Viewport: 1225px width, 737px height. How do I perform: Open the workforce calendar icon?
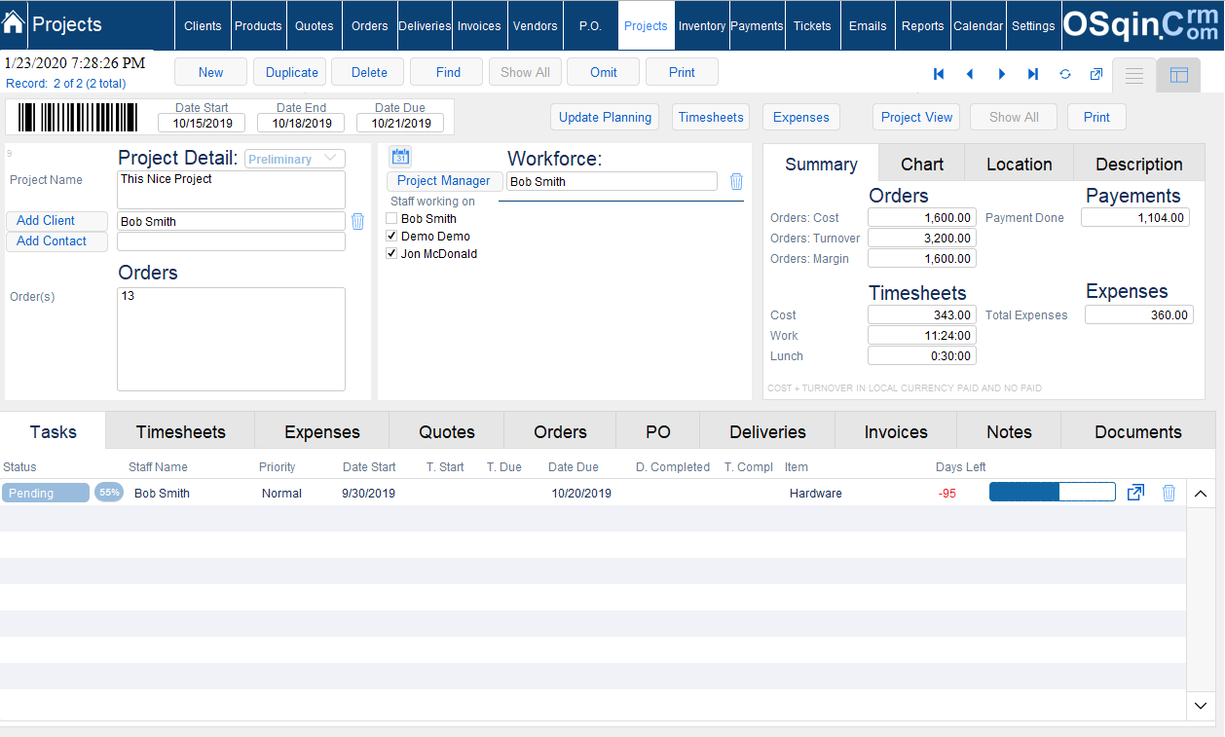[400, 157]
